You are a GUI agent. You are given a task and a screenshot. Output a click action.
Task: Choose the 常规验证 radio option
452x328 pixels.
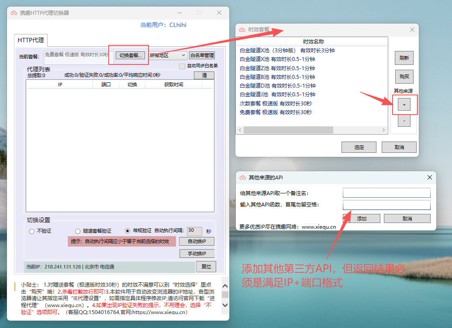click(128, 231)
